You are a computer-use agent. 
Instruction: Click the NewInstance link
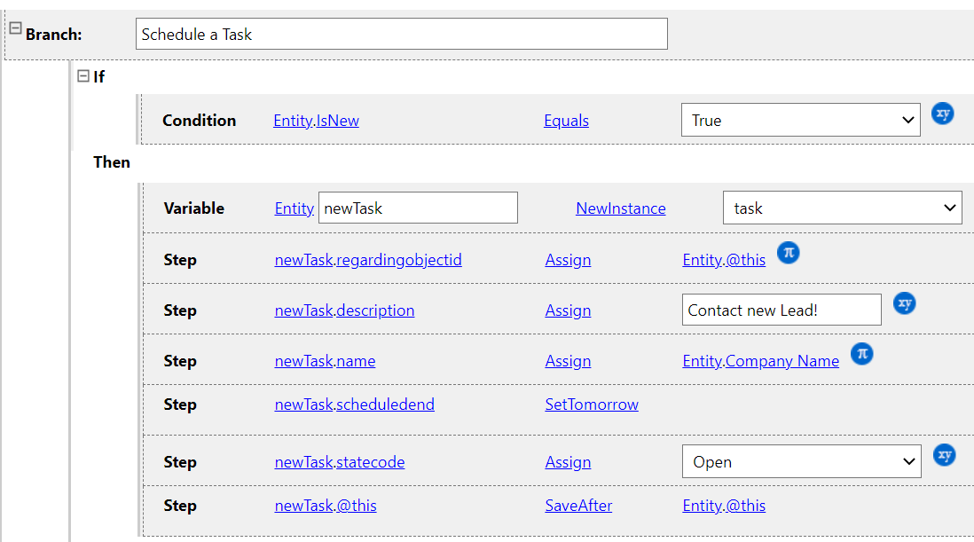620,208
